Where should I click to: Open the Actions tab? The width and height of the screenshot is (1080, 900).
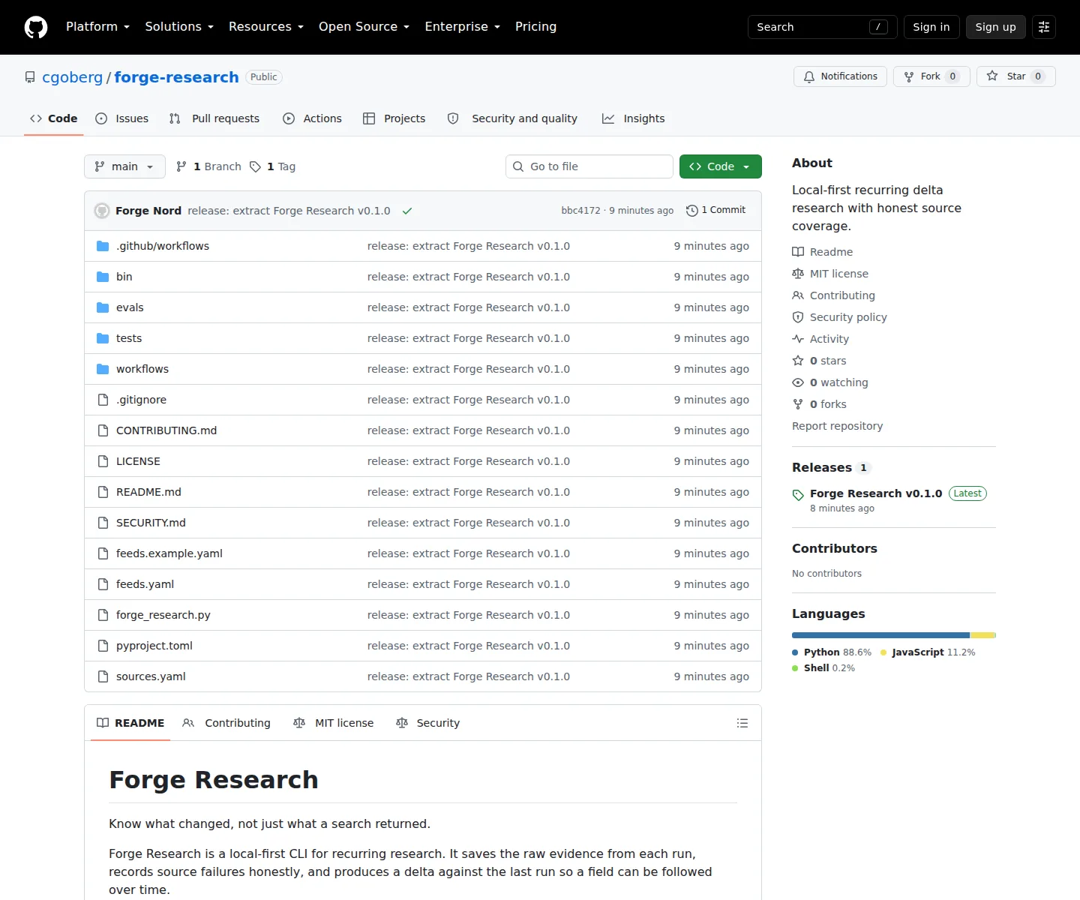tap(312, 118)
